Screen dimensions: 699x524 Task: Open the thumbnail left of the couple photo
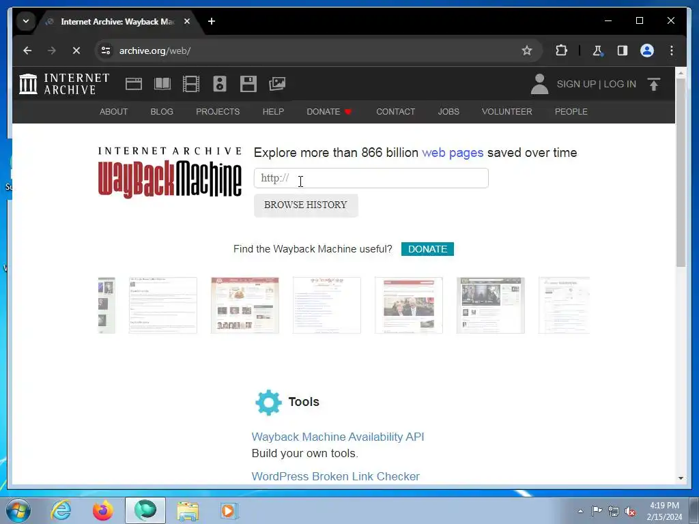tap(327, 305)
